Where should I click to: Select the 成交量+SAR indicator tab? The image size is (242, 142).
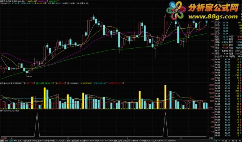(84, 140)
